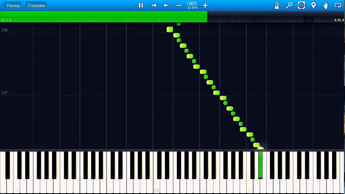Open the Справка help button
Viewport: 345px width, 194px height.
pyautogui.click(x=36, y=5)
